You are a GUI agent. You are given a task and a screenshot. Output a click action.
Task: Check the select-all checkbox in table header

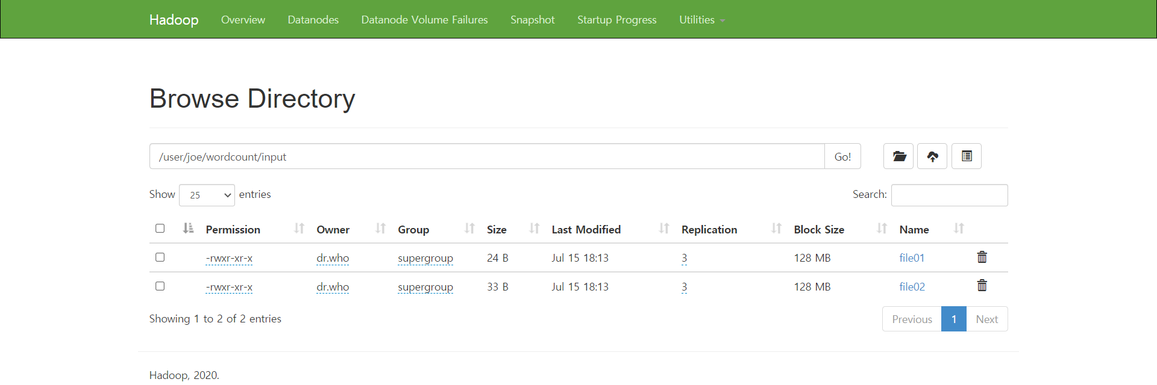tap(160, 229)
